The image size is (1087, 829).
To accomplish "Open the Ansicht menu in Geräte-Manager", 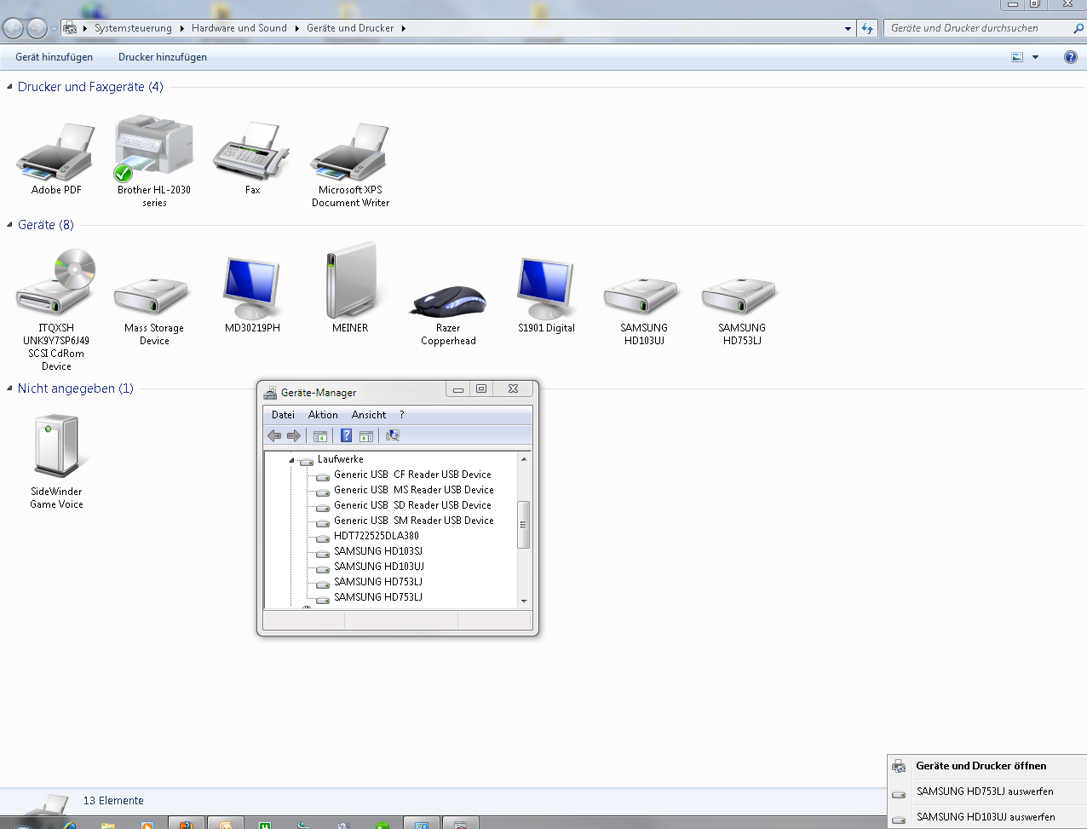I will click(x=369, y=415).
